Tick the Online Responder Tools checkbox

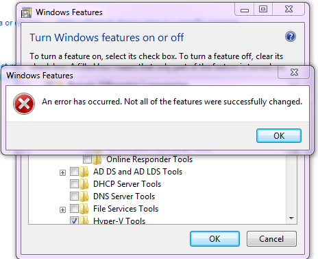tap(87, 159)
